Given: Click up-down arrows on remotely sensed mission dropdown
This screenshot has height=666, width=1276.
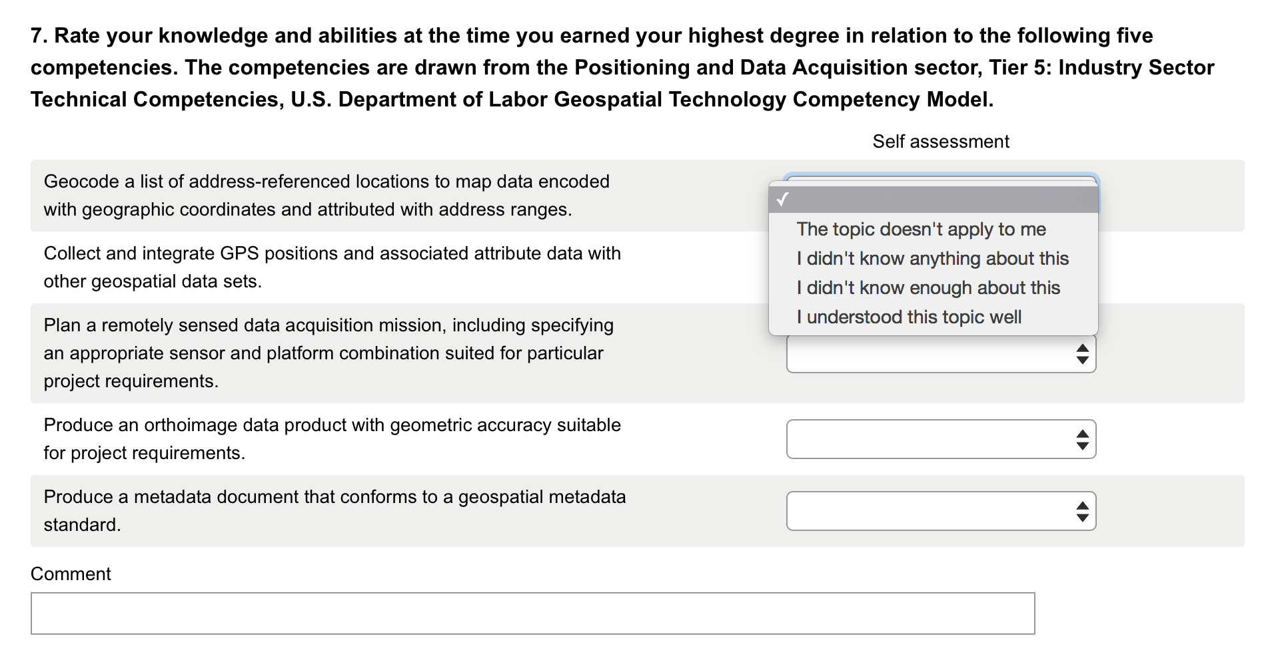Looking at the screenshot, I should 1082,354.
